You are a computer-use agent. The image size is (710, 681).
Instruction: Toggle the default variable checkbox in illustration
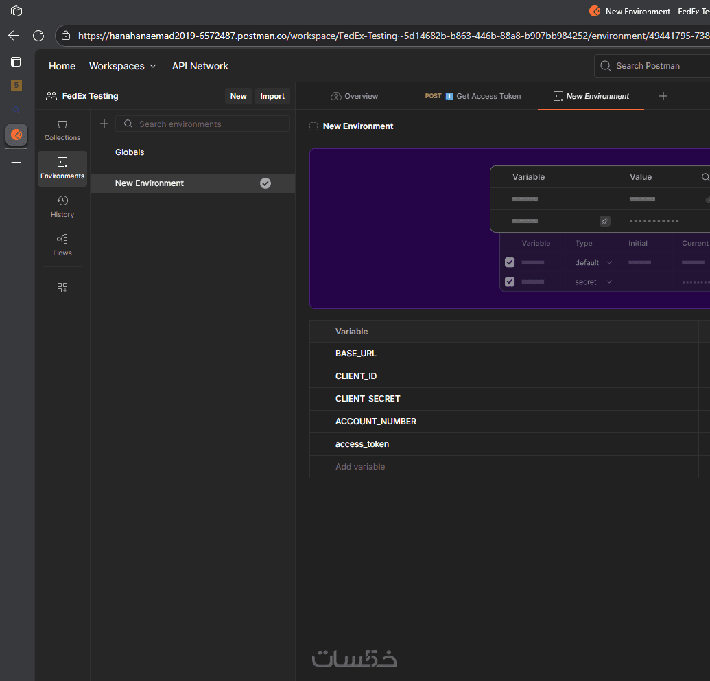[x=510, y=262]
